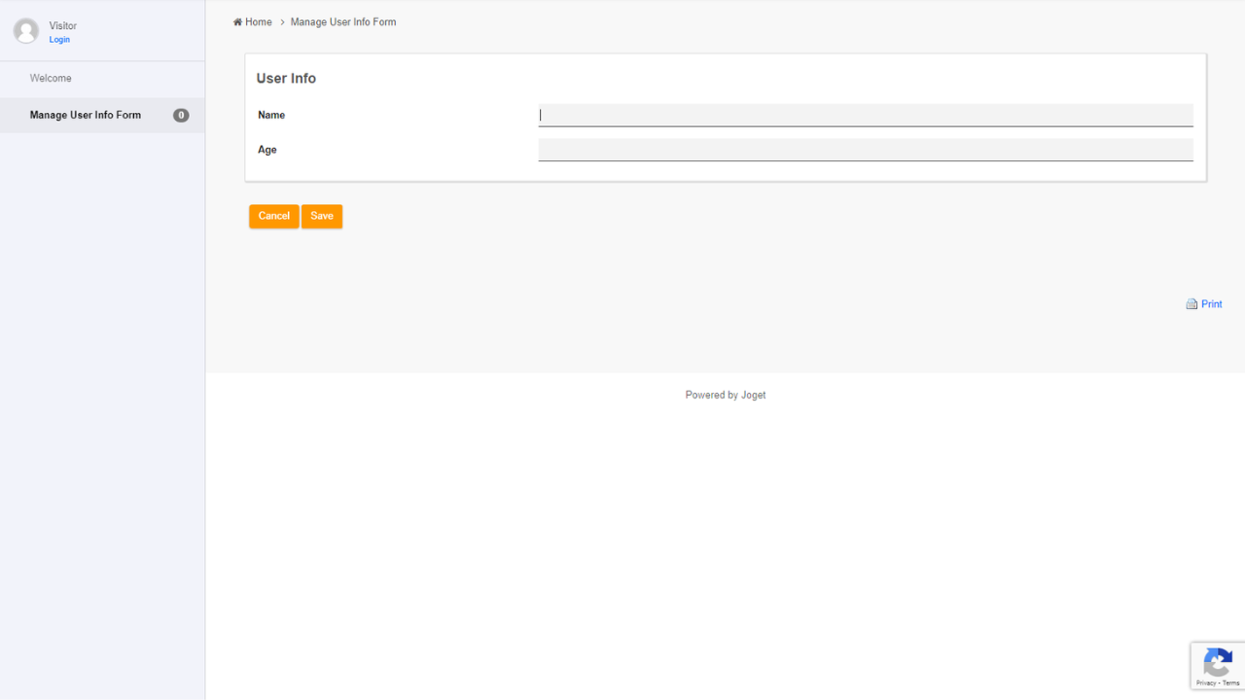Click the reCAPTCHA logo badge
Viewport: 1245px width, 700px height.
[1217, 662]
